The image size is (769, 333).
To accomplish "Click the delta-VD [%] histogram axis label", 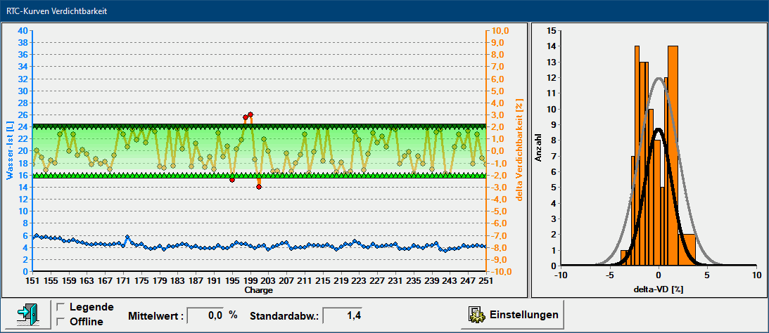I will tap(659, 289).
